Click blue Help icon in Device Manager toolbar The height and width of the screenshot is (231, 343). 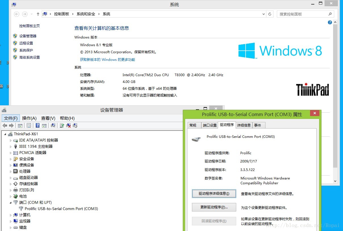(x=37, y=125)
